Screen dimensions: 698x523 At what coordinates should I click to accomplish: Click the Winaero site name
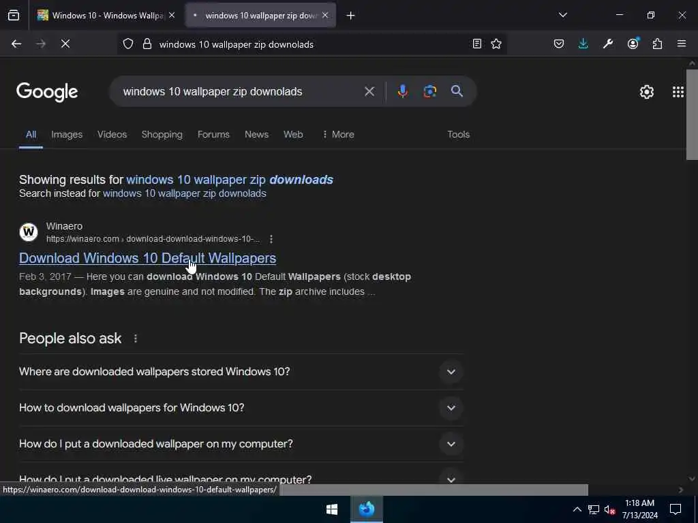pyautogui.click(x=65, y=226)
